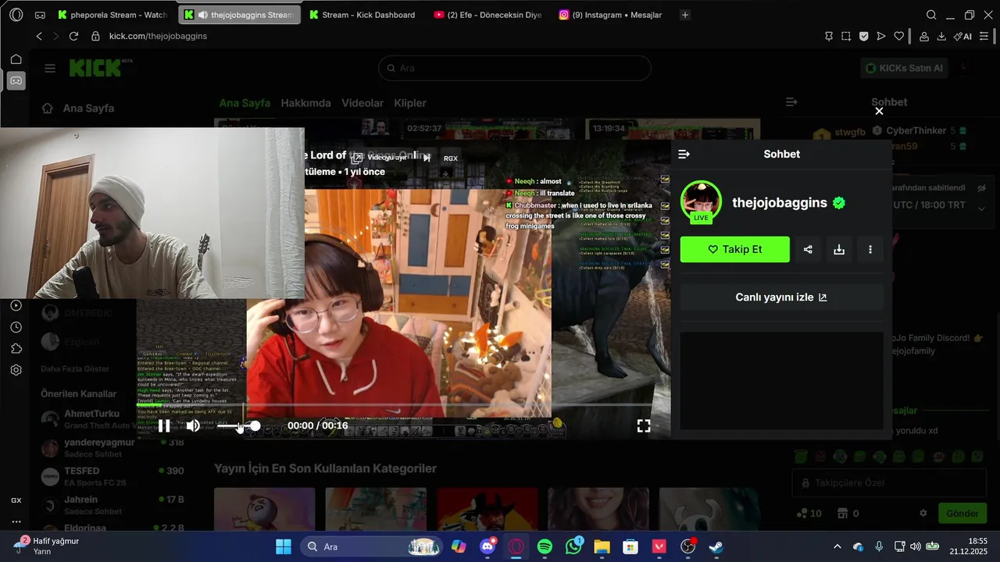Open the Kick hamburger menu
This screenshot has height=562, width=1000.
[x=50, y=68]
